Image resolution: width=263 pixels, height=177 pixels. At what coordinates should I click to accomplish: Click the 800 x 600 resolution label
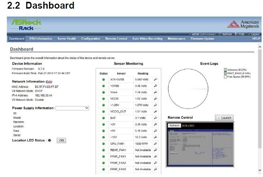(x=188, y=126)
